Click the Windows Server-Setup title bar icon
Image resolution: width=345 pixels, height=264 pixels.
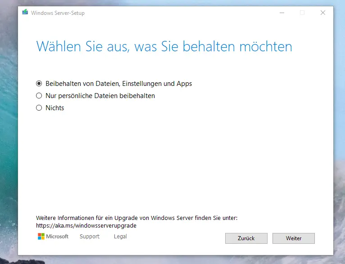(25, 12)
